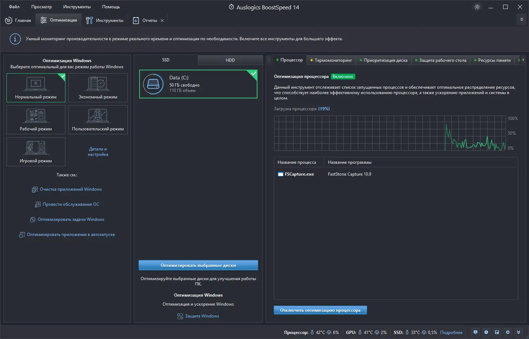Open settings gear icon in status bar
This screenshot has width=529, height=339.
click(x=508, y=332)
